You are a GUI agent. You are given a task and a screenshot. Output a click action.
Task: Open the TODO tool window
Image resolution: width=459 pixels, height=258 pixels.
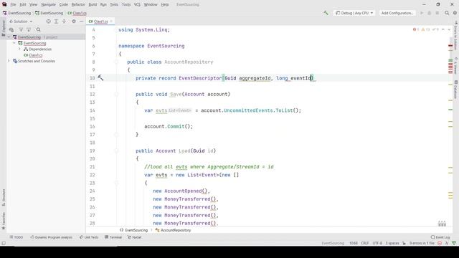click(x=16, y=237)
